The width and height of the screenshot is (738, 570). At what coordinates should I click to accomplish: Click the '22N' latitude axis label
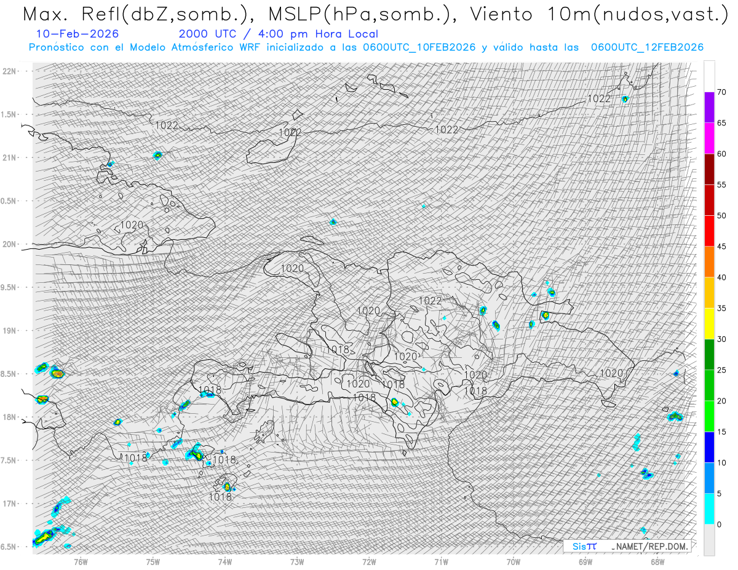coord(10,71)
